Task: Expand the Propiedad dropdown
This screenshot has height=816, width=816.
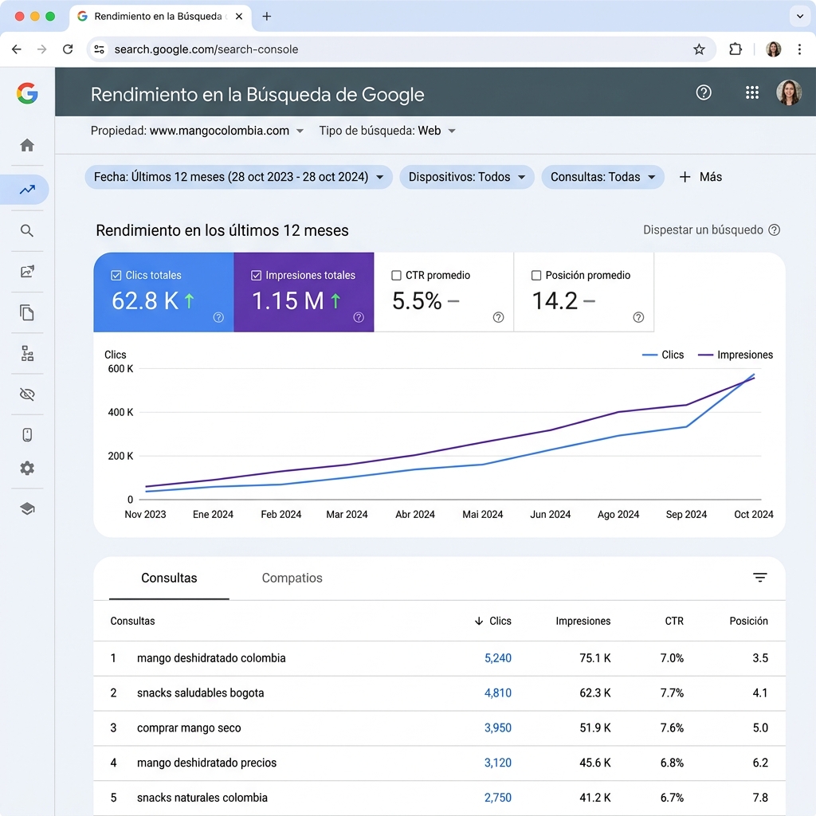Action: (x=198, y=131)
